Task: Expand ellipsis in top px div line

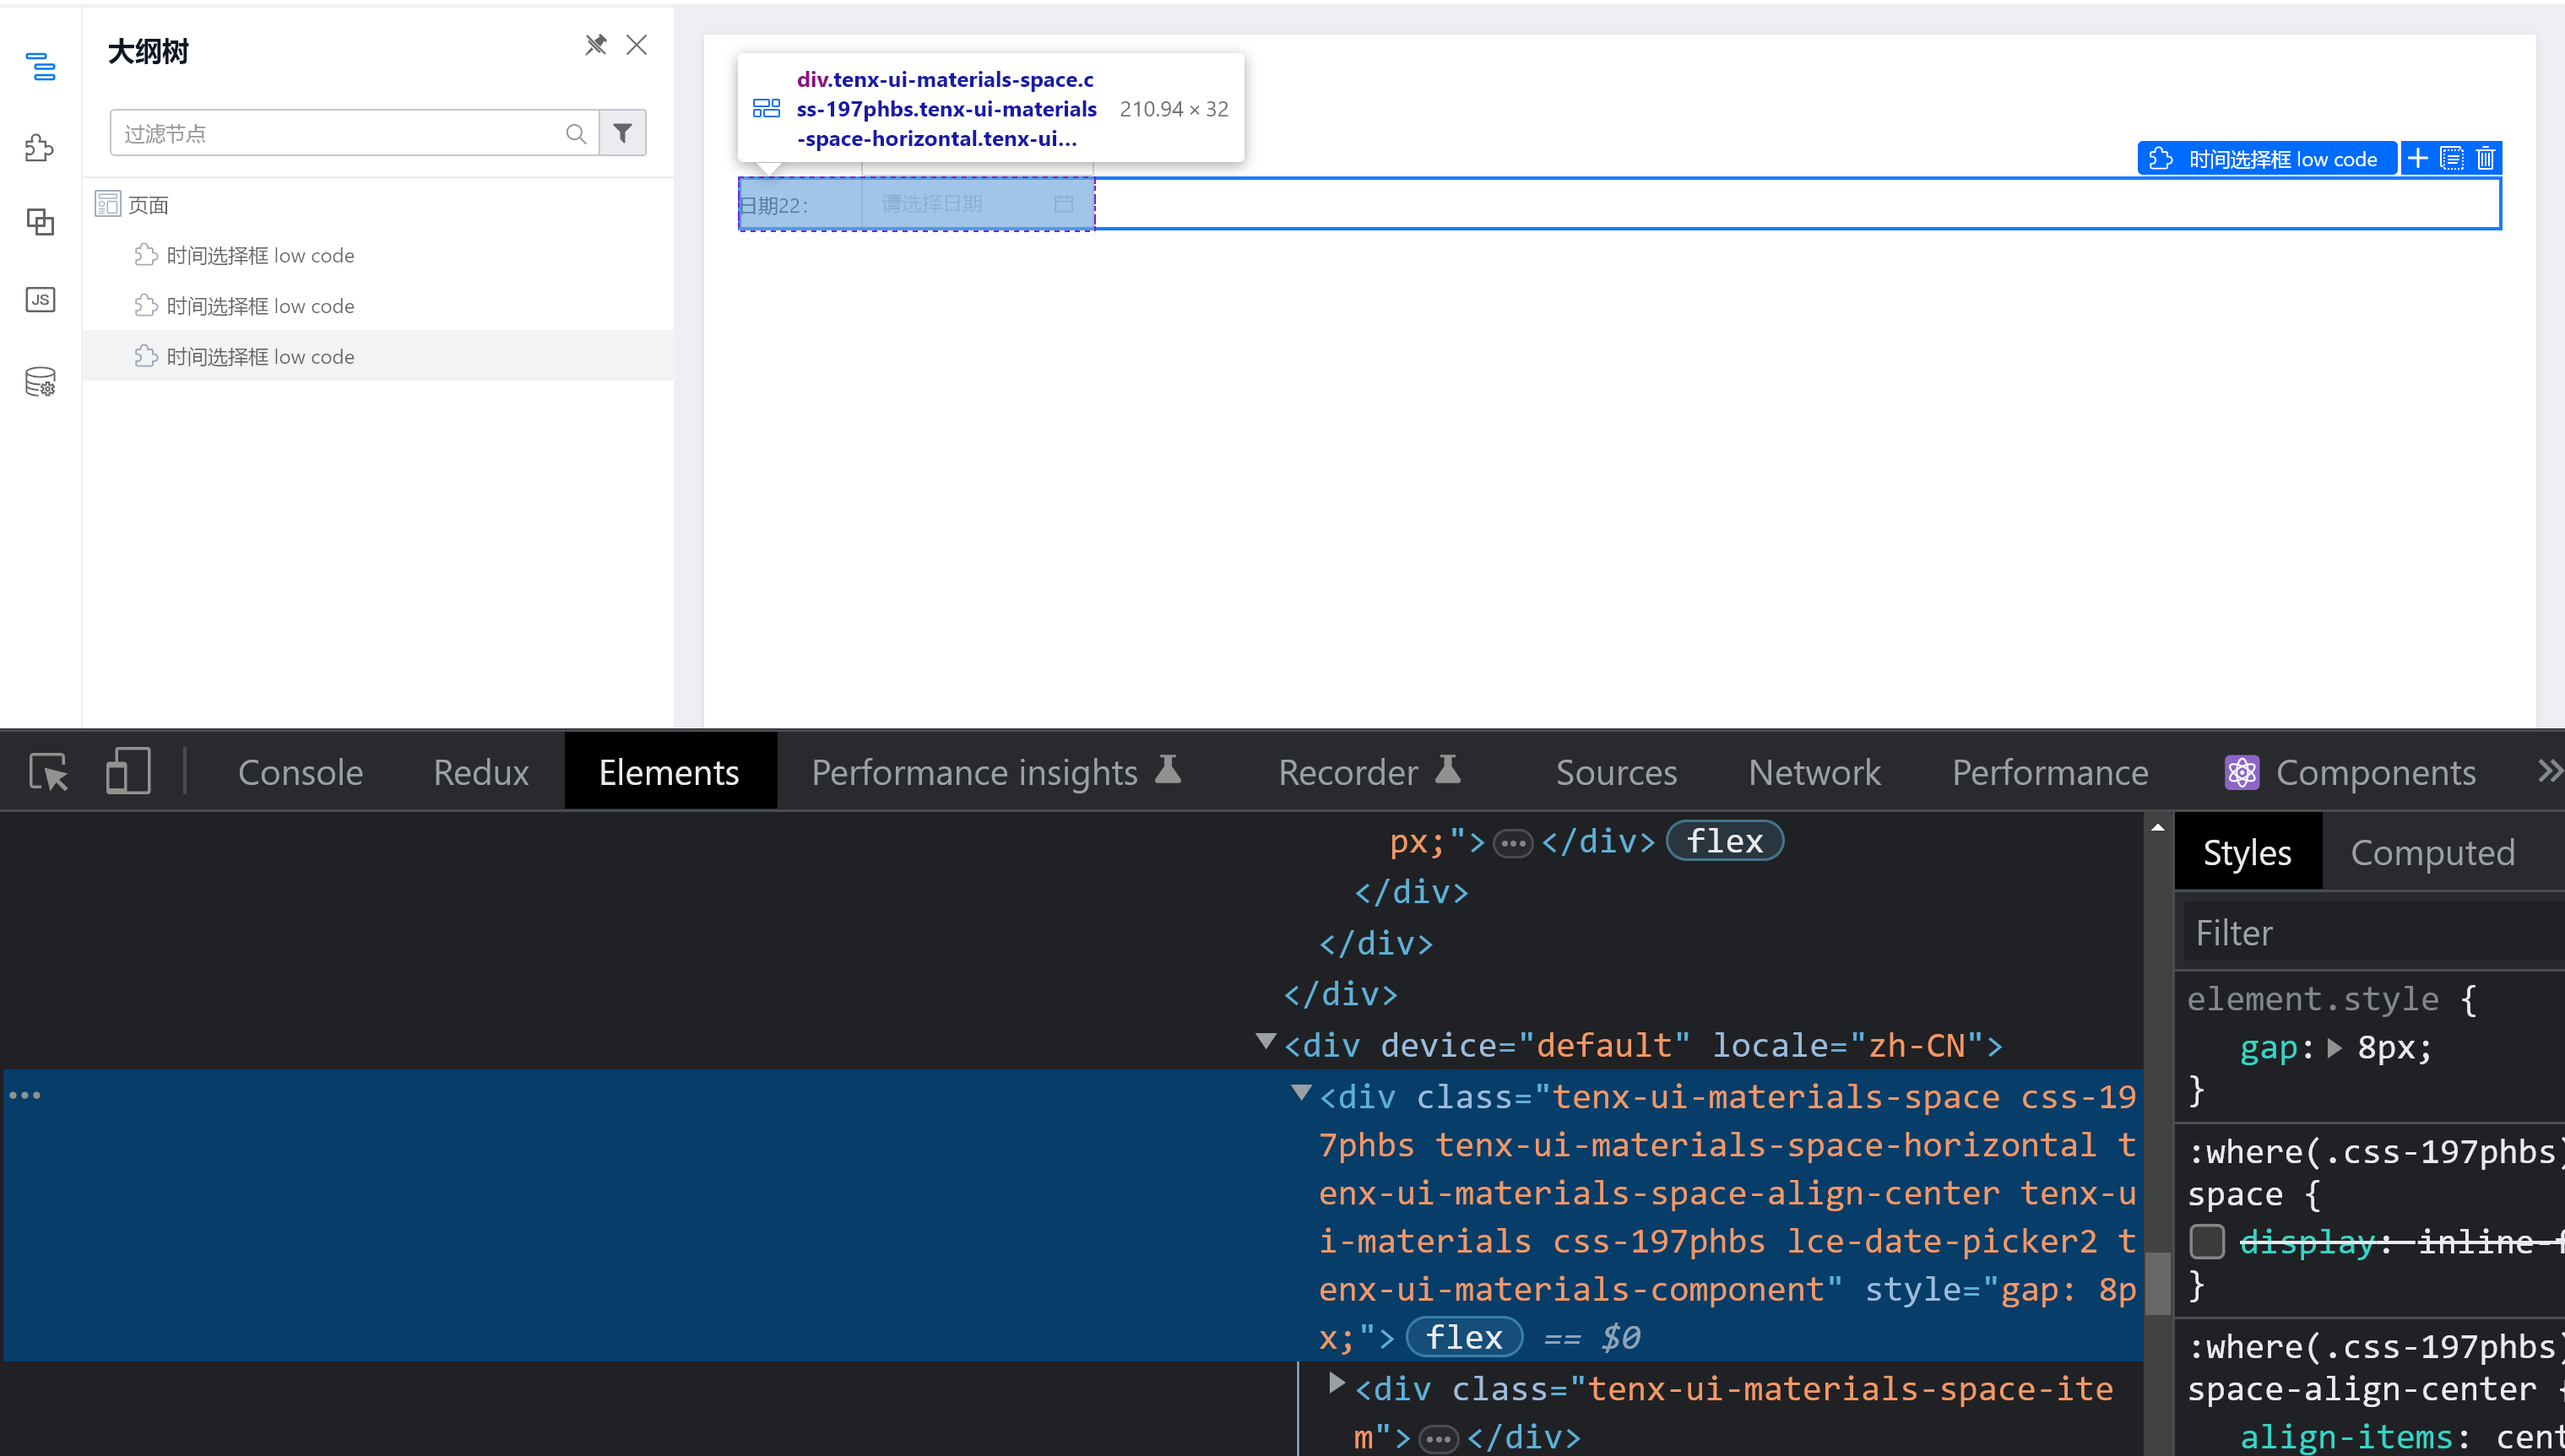Action: point(1512,844)
